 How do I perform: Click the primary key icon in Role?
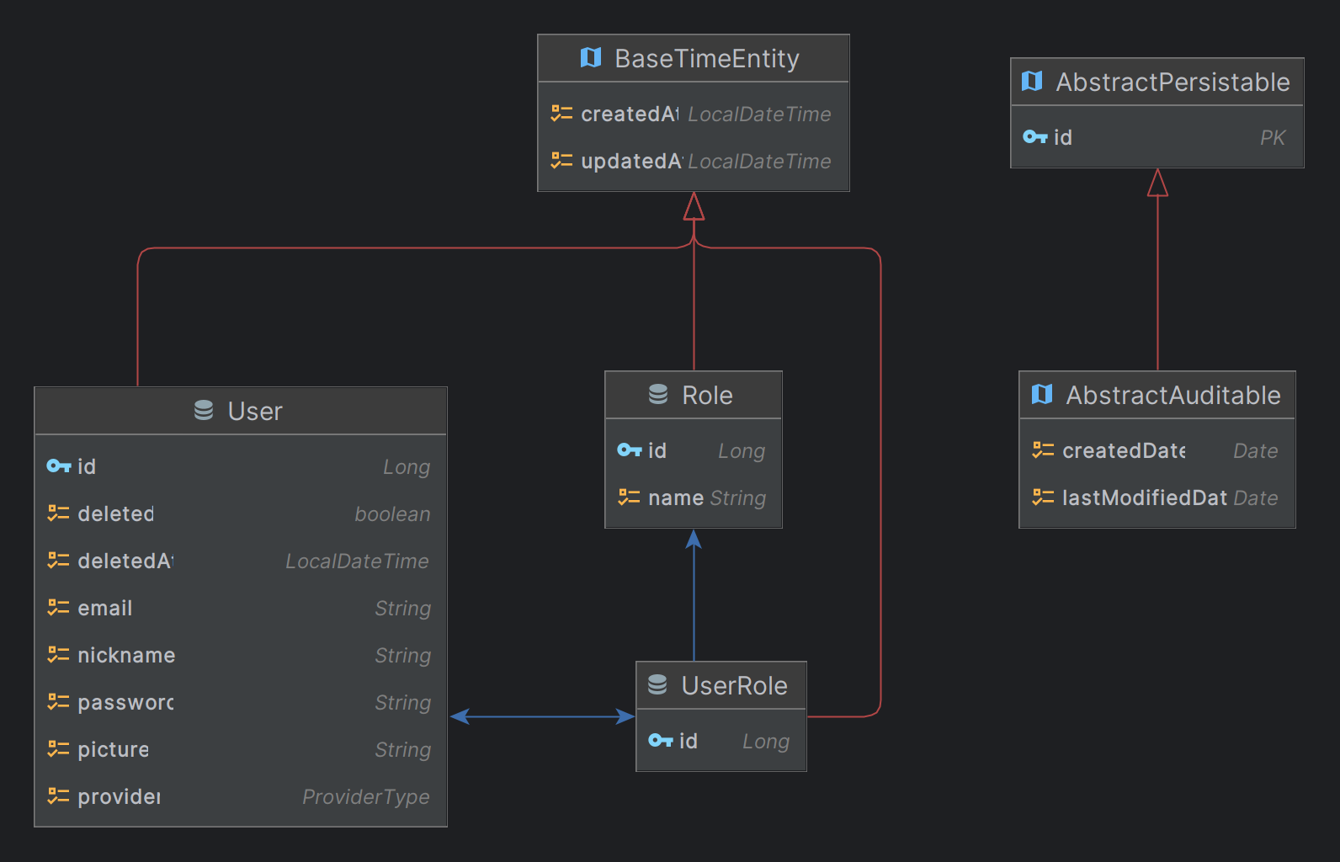click(630, 450)
